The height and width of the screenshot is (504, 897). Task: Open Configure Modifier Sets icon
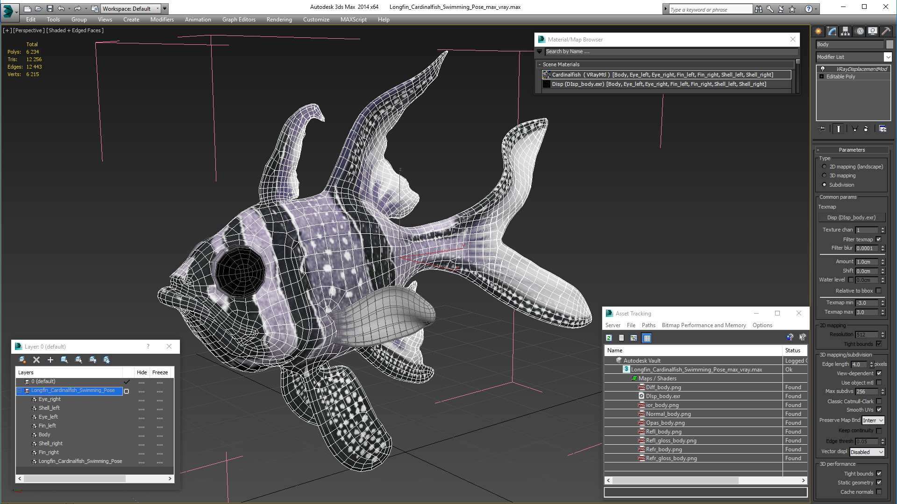883,129
